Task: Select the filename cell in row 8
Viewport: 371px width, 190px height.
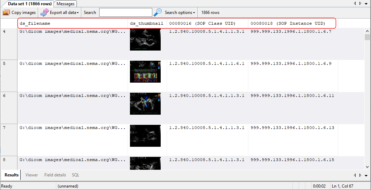Action: [x=73, y=163]
